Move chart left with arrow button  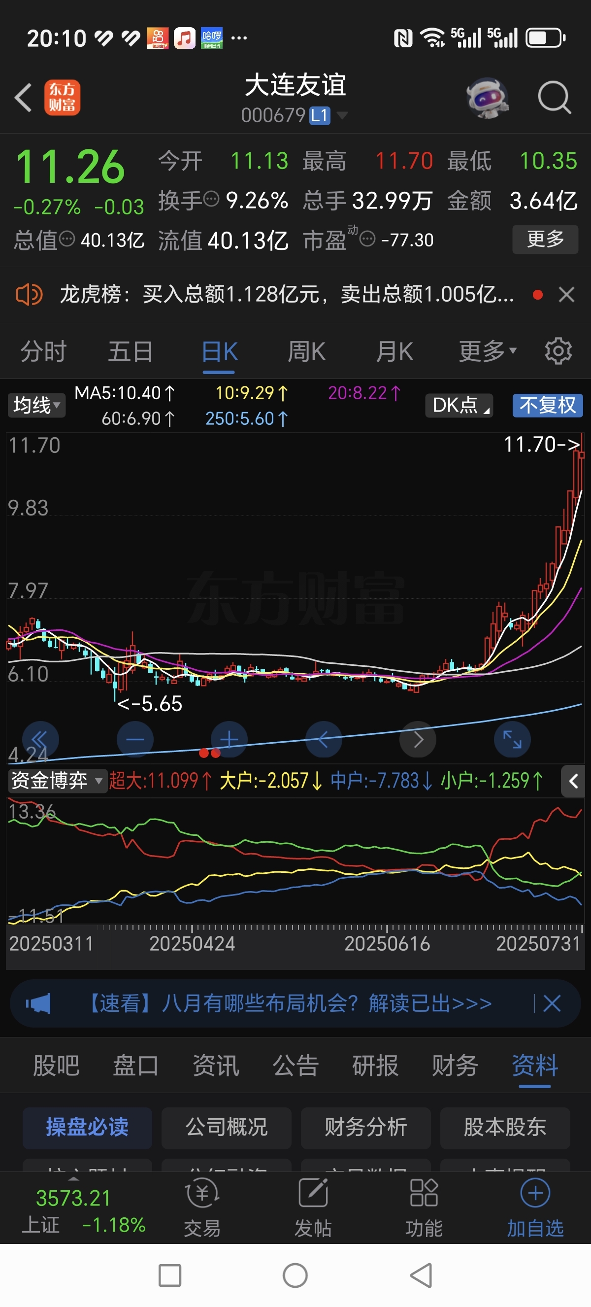click(x=324, y=739)
